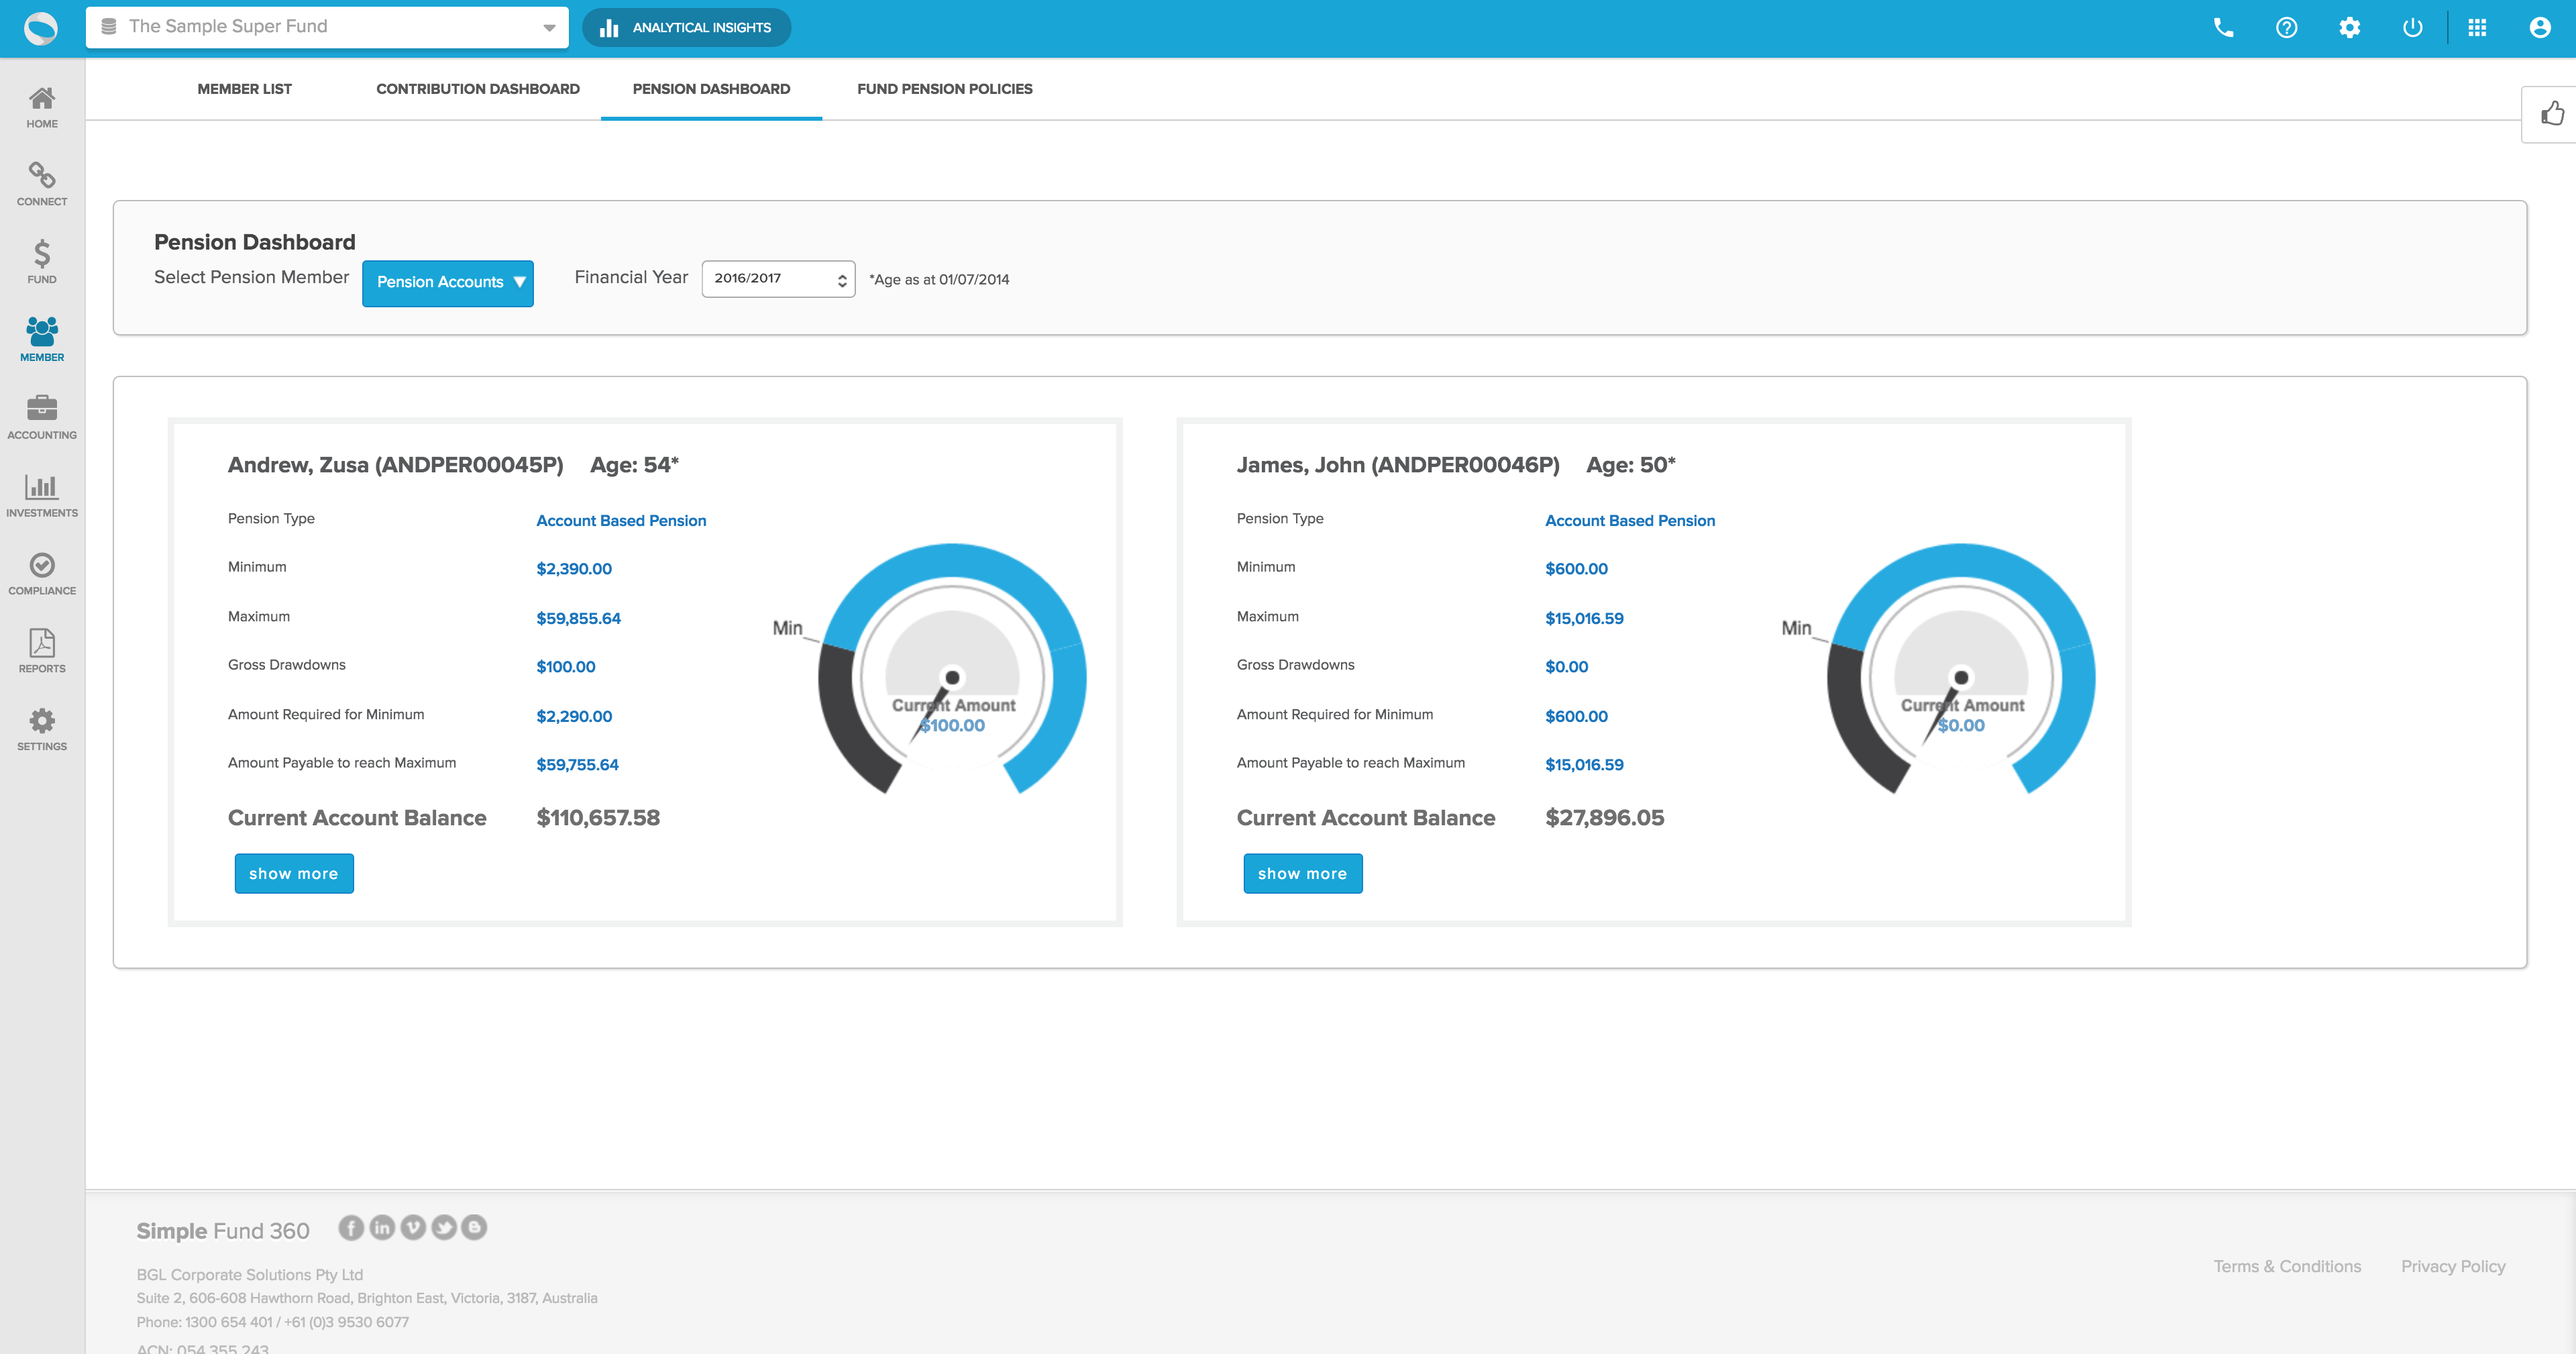Viewport: 2576px width, 1354px height.
Task: Click the power logout icon
Action: click(2412, 28)
